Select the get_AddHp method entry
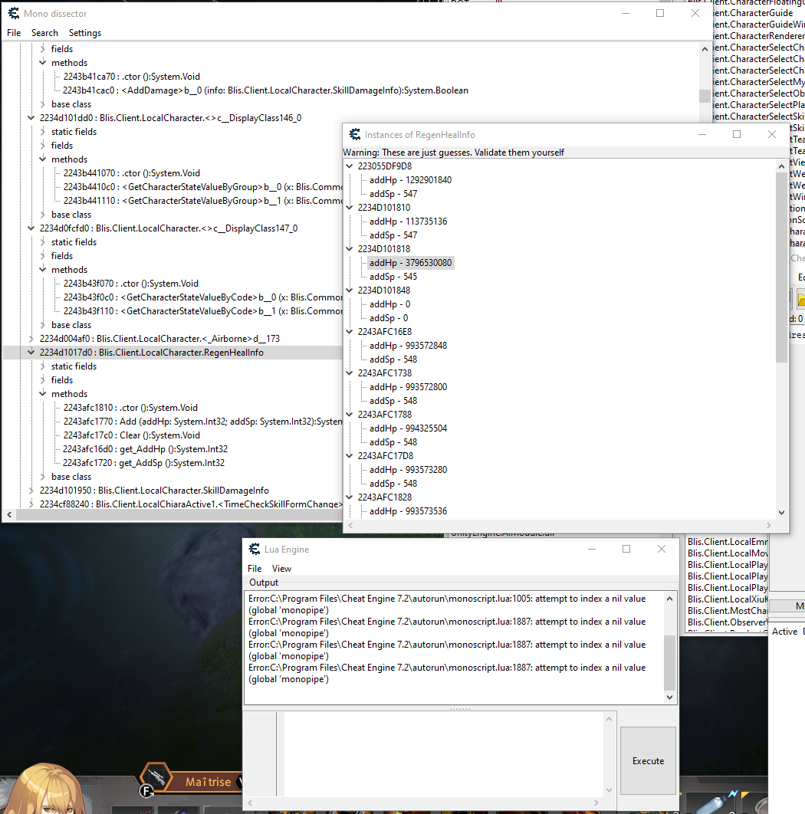The height and width of the screenshot is (814, 805). click(x=146, y=449)
